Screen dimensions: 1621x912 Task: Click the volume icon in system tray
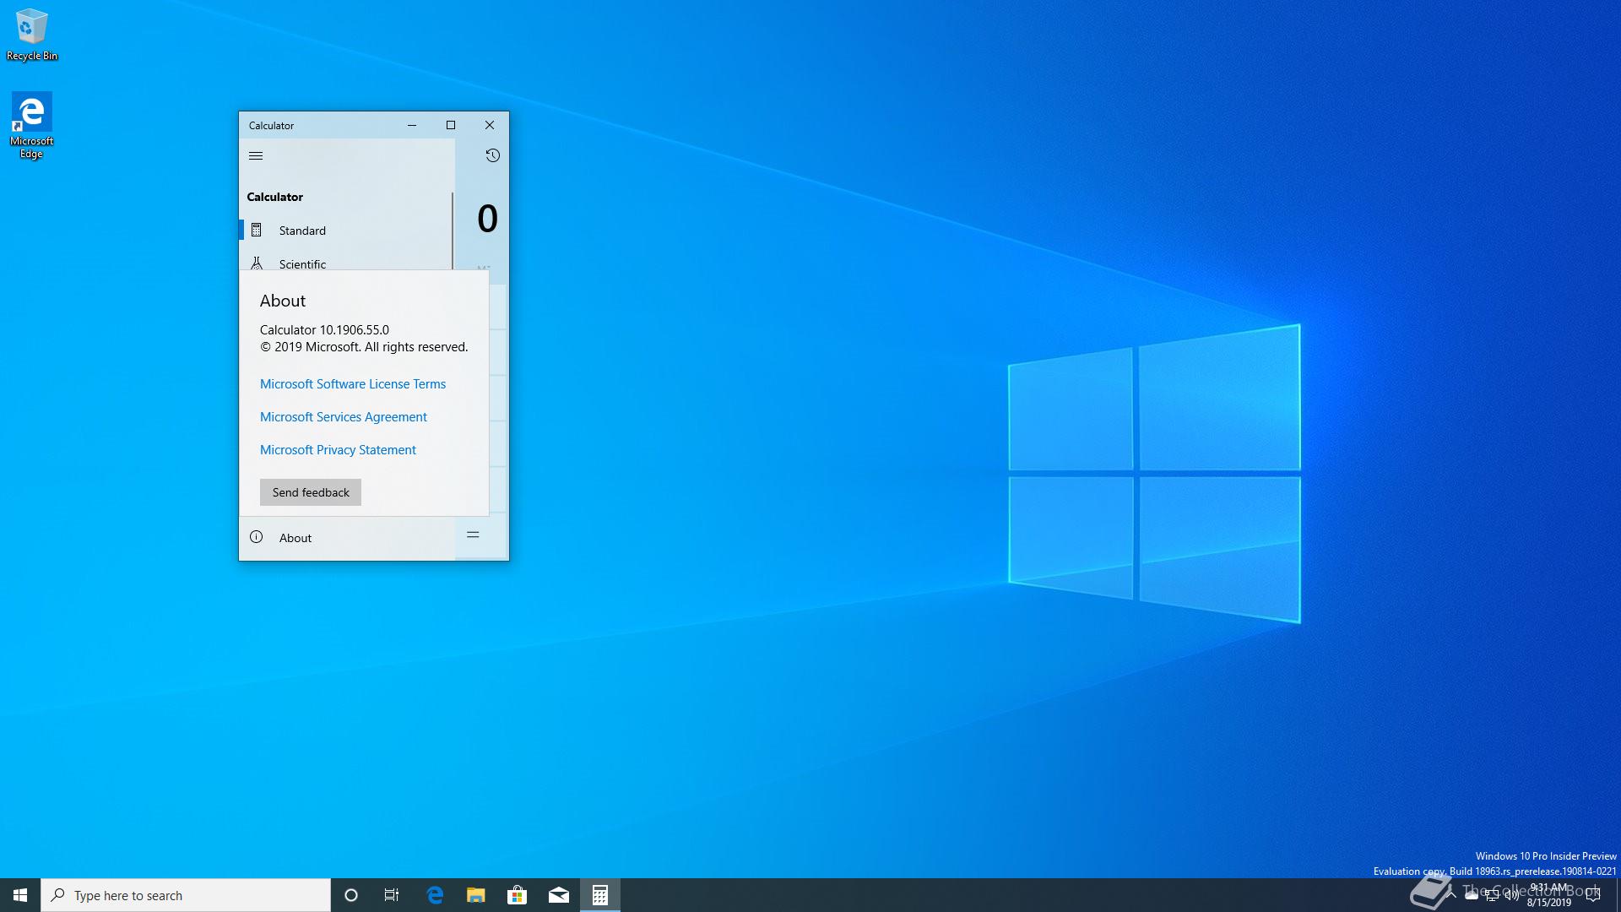tap(1512, 896)
